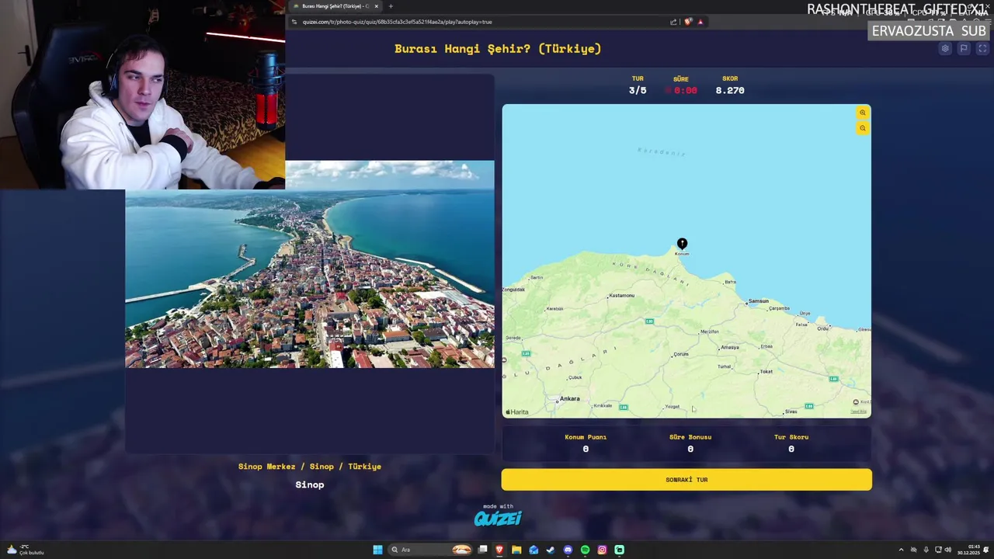This screenshot has height=559, width=994.
Task: Open the Mail app in the taskbar
Action: [x=533, y=550]
